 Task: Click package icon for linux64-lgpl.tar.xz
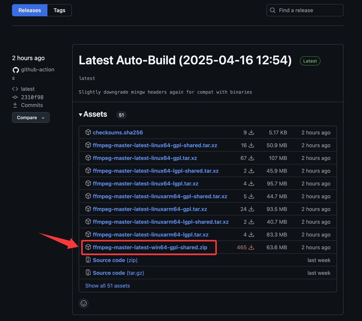tap(88, 183)
